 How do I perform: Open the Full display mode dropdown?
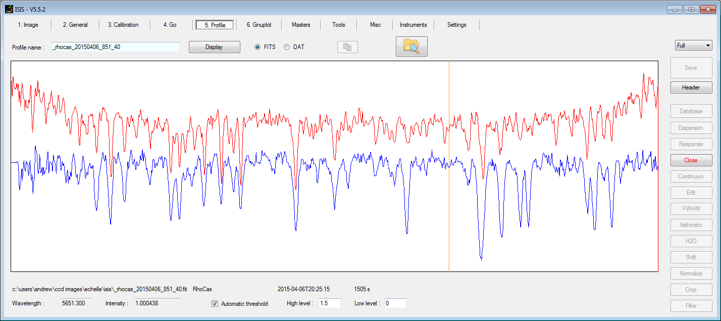coord(693,45)
